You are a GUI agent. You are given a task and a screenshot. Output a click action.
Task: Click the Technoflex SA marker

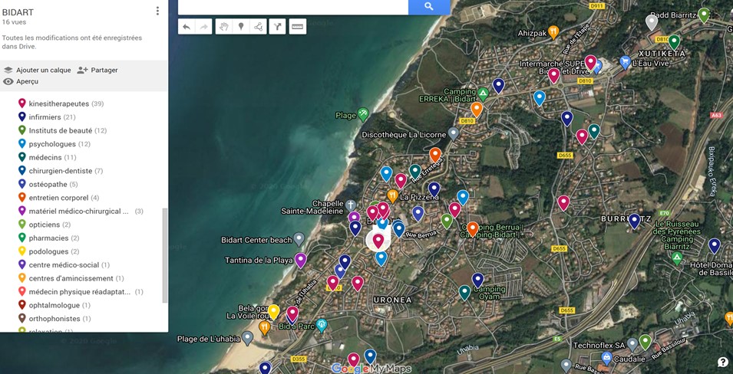(x=632, y=344)
